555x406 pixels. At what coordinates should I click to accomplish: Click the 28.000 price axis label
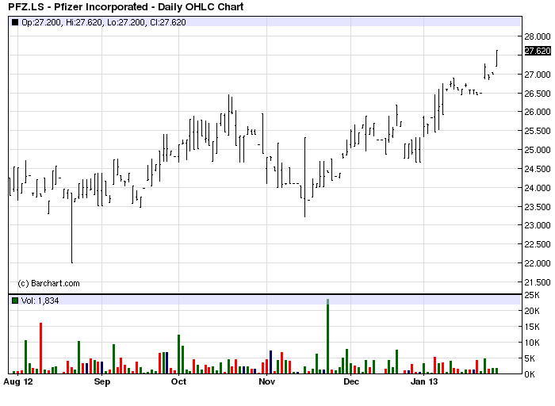pos(538,36)
